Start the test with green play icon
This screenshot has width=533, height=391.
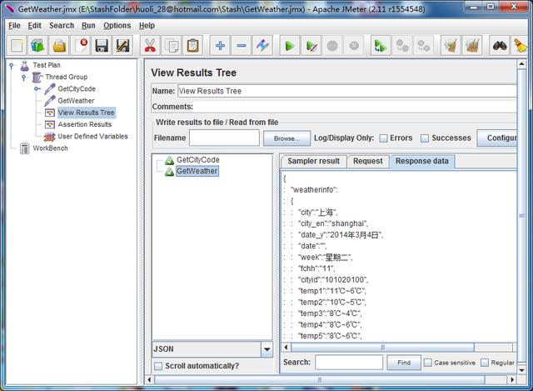pos(290,45)
